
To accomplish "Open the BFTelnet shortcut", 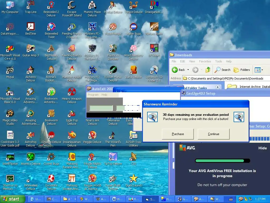I will coord(154,50).
